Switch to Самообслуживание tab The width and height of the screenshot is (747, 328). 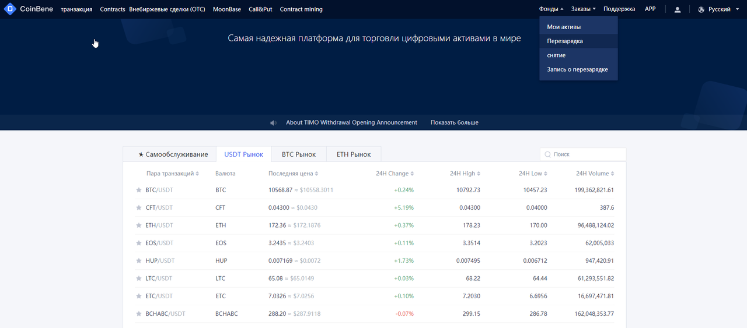tap(169, 154)
